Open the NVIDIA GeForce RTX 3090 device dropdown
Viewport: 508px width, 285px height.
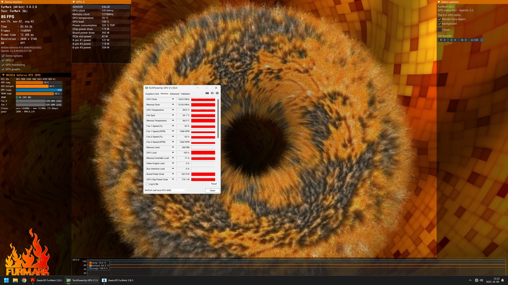click(185, 190)
